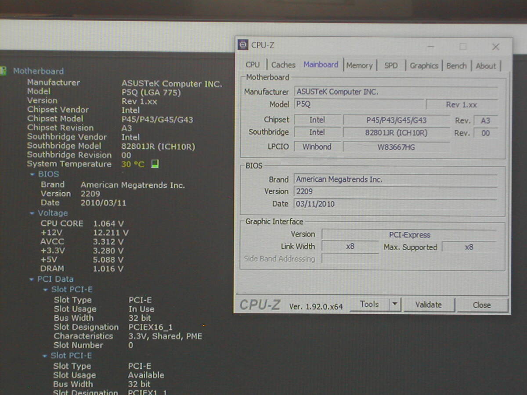Click the Speccy BIOS date 2010/03/11
Image resolution: width=527 pixels, height=395 pixels.
click(x=103, y=203)
